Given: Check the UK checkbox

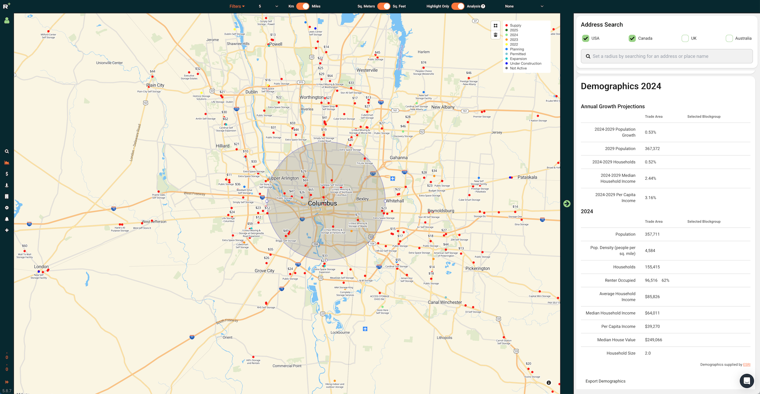Looking at the screenshot, I should click(x=685, y=38).
